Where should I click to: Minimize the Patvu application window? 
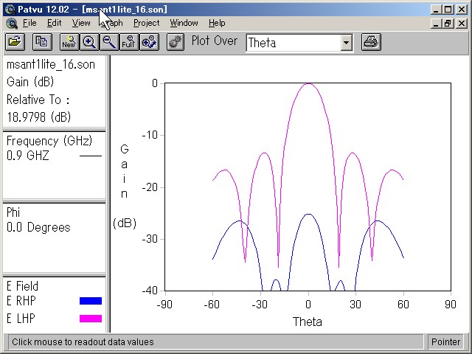[x=436, y=10]
